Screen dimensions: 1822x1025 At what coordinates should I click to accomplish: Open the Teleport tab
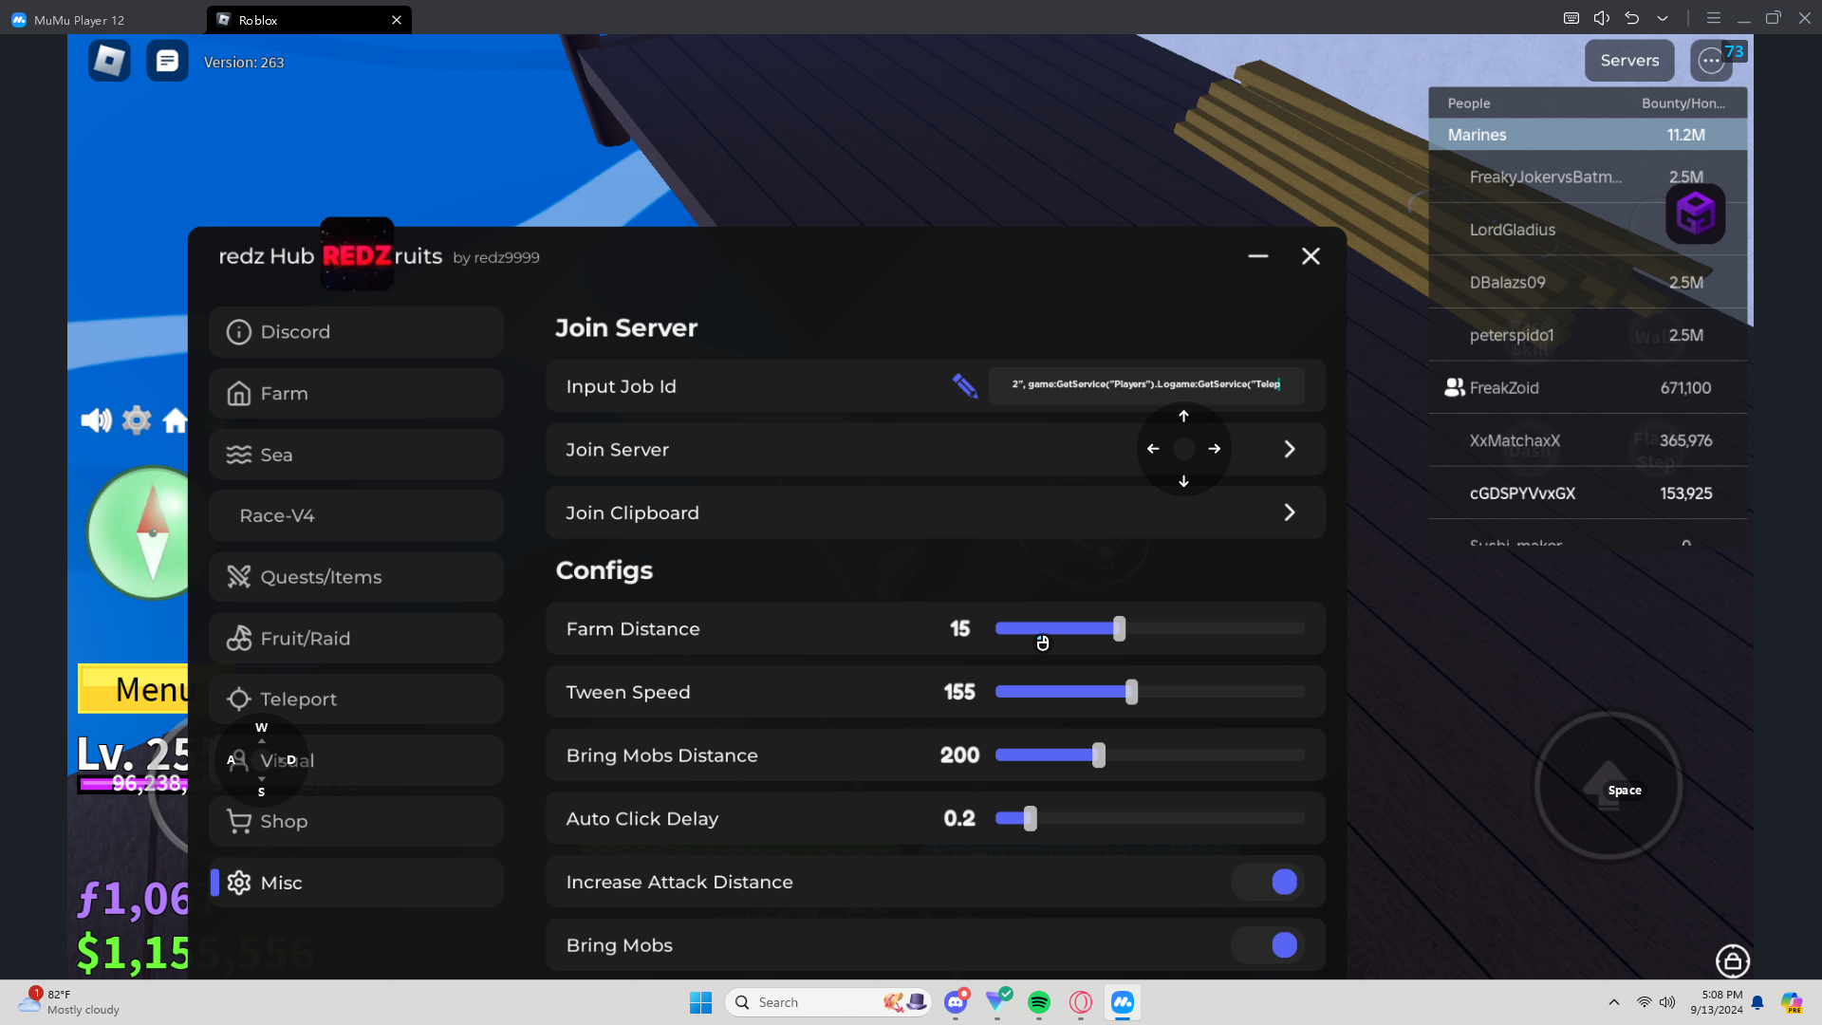(356, 699)
